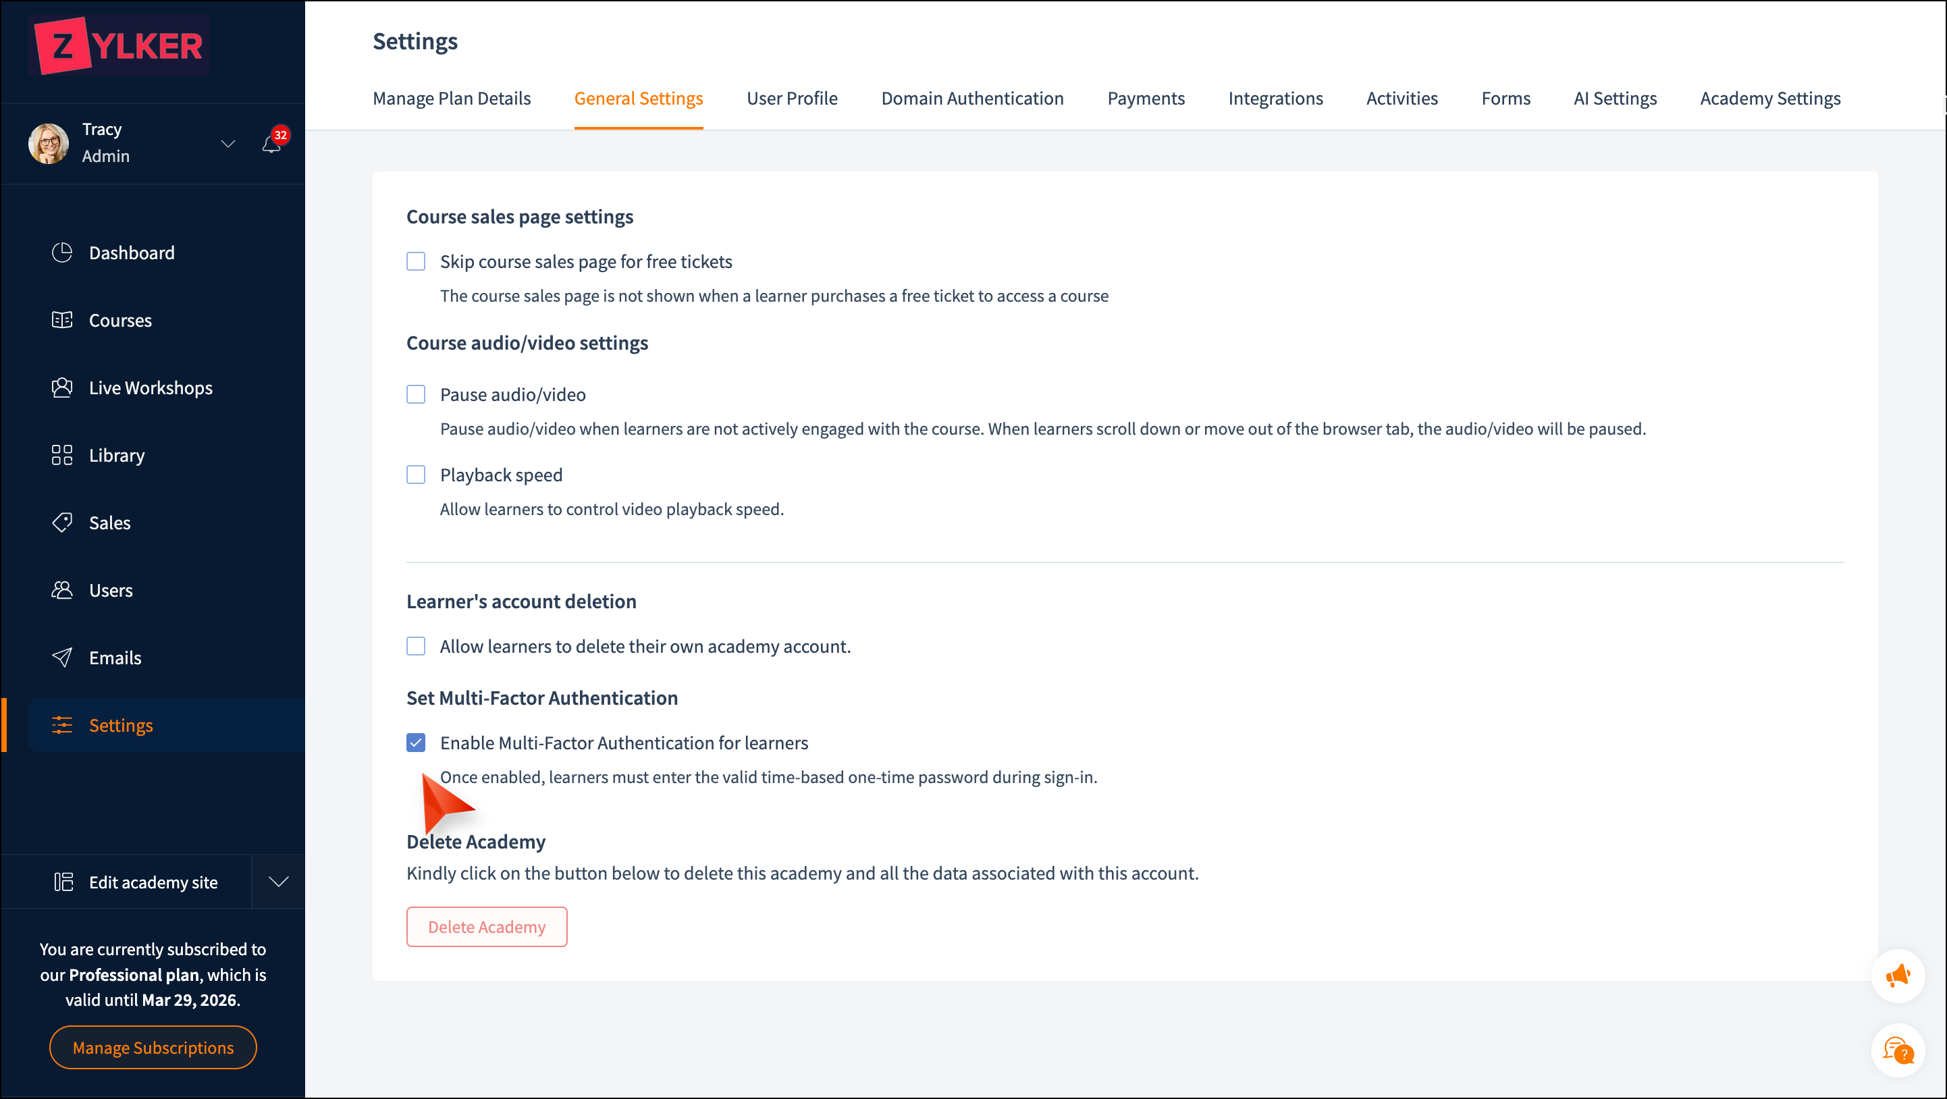
Task: Open the announcements megaphone icon
Action: (x=1897, y=975)
